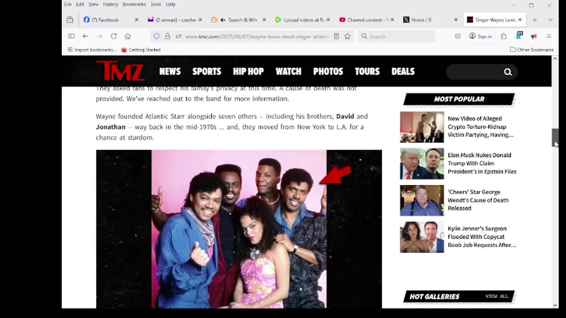
Task: Reload the current page
Action: (114, 36)
